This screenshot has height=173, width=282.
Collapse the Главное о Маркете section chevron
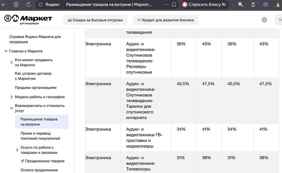click(x=6, y=51)
